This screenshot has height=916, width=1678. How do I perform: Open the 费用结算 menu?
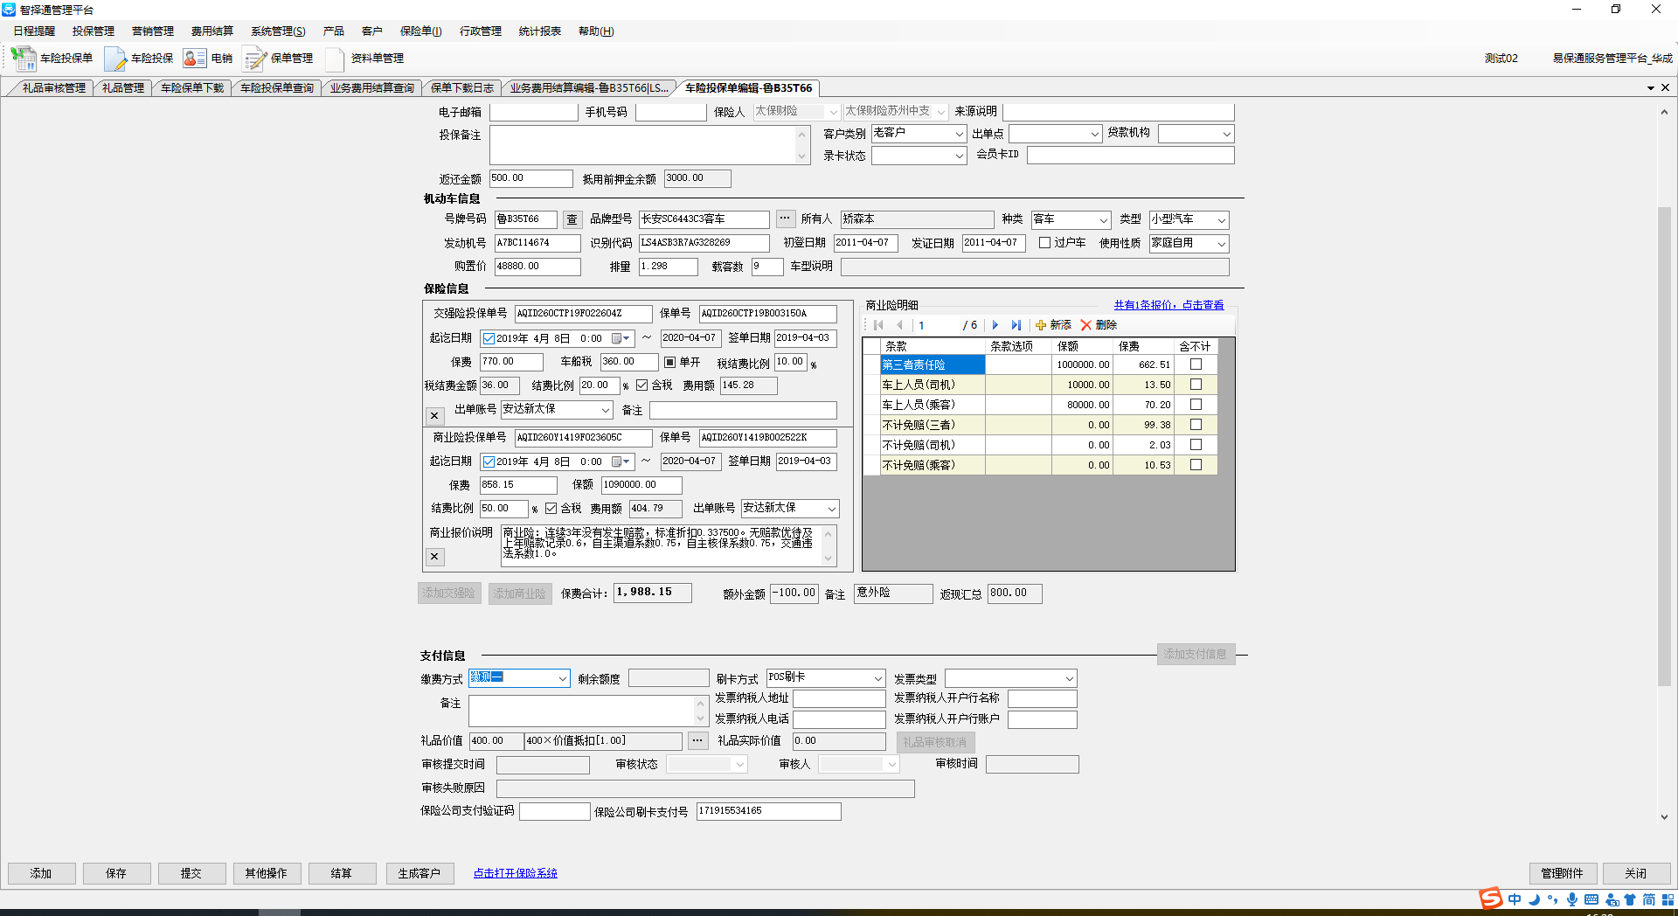pos(211,31)
